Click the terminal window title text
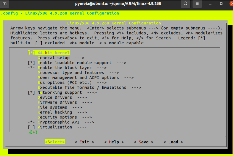 (118, 3)
